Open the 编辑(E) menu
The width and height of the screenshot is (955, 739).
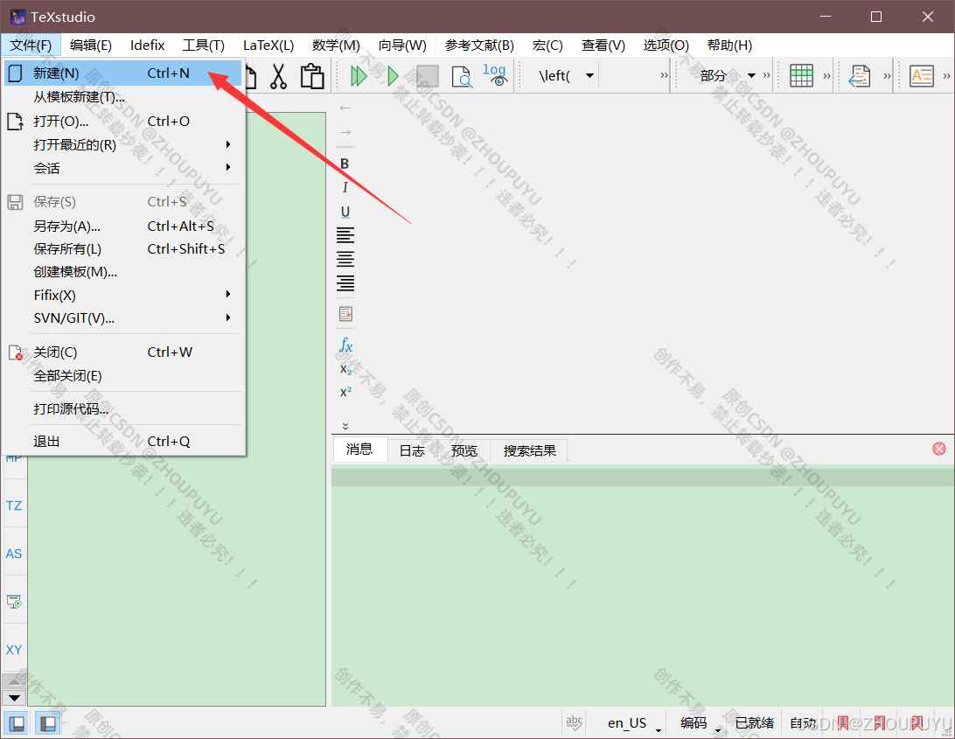click(91, 45)
